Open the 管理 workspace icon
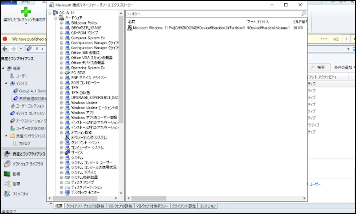The width and height of the screenshot is (356, 214). tap(7, 184)
